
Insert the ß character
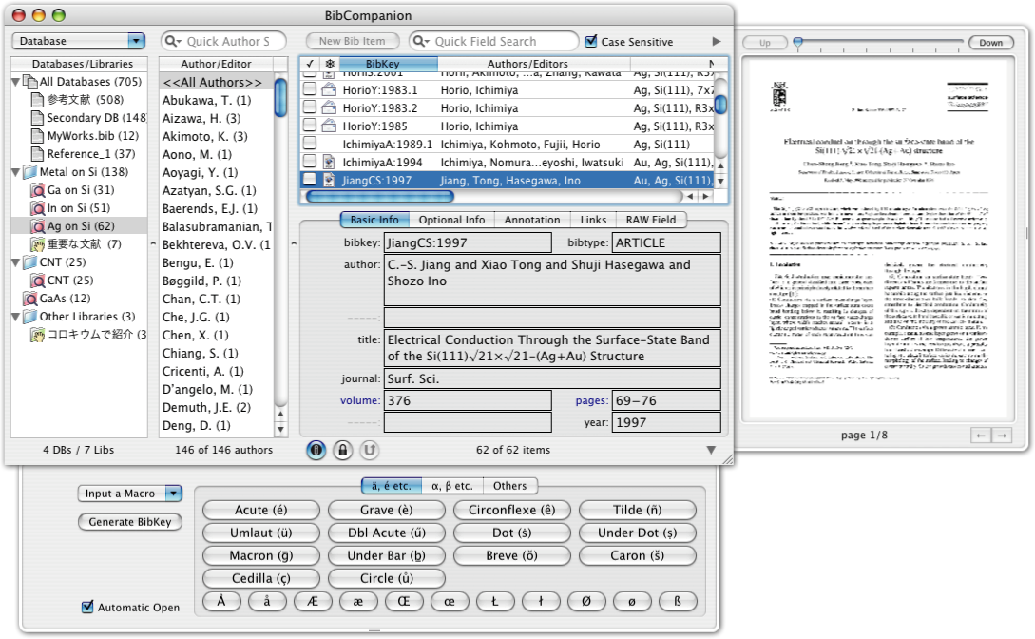[678, 601]
